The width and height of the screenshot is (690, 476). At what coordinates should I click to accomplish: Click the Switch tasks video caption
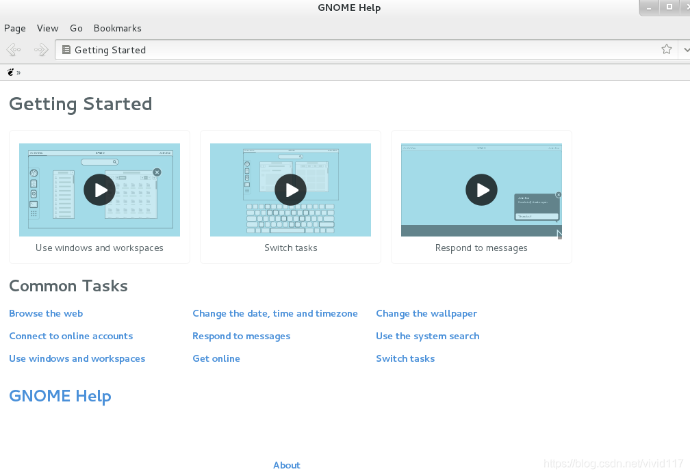tap(290, 248)
